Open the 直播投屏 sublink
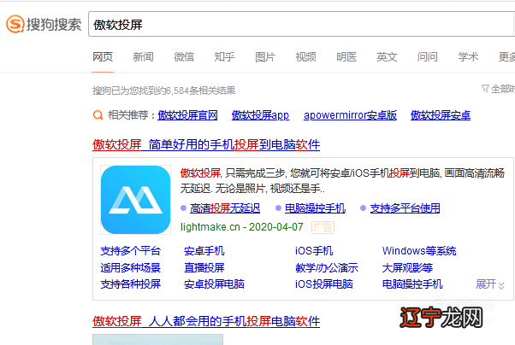 [204, 268]
